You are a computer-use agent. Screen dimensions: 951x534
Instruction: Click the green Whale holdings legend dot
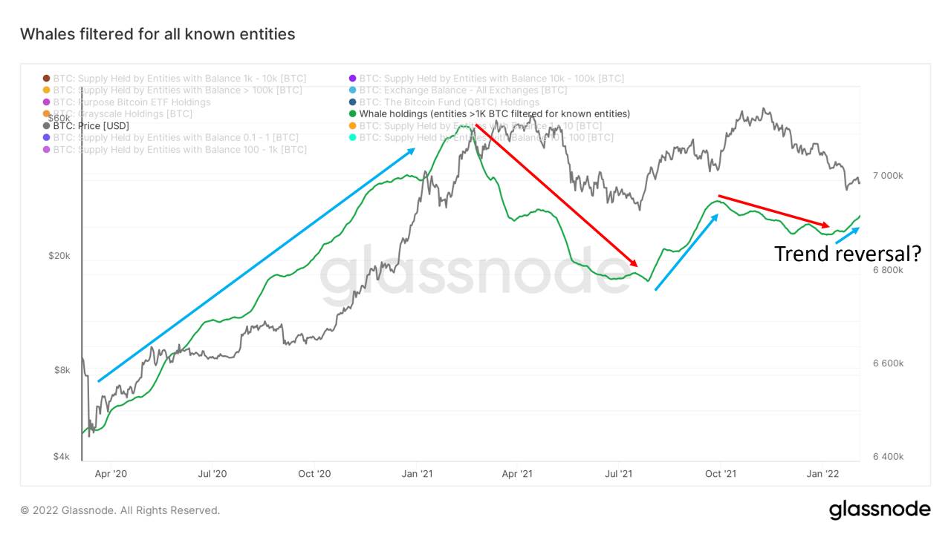[x=353, y=114]
